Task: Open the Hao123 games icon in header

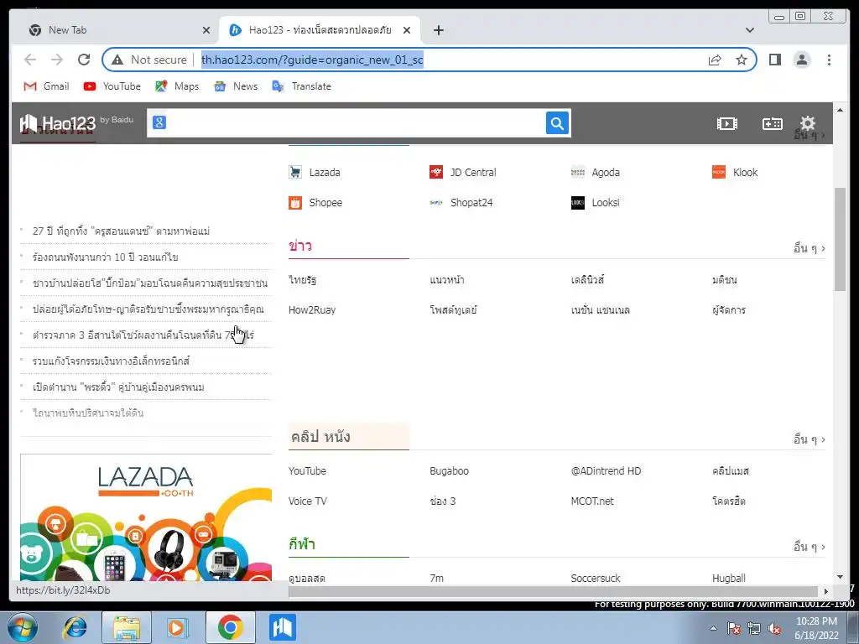Action: (x=772, y=124)
